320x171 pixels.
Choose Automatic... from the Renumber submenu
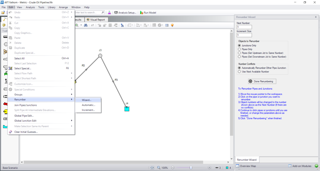[x=88, y=105]
